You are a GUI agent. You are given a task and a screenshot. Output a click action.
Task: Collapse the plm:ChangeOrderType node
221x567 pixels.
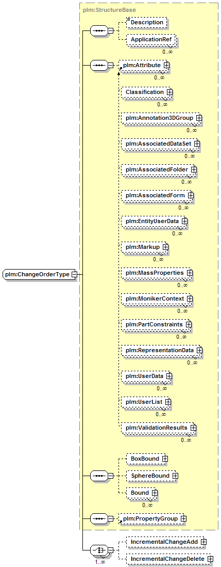(74, 274)
